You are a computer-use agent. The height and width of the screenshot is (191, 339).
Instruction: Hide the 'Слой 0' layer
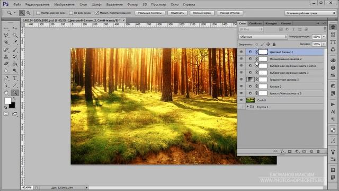[242, 100]
